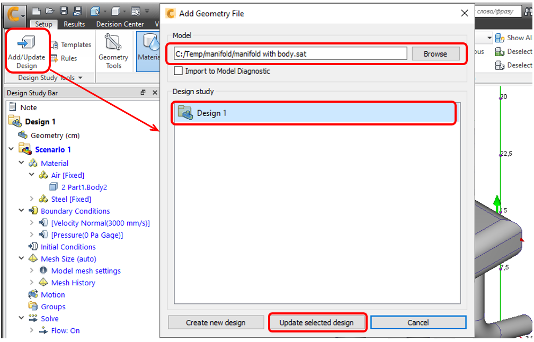
Task: Click Browse to choose a geometry file
Action: point(435,54)
